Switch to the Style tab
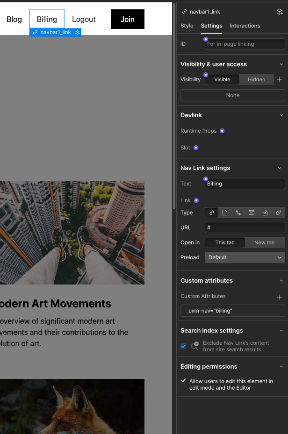 187,26
